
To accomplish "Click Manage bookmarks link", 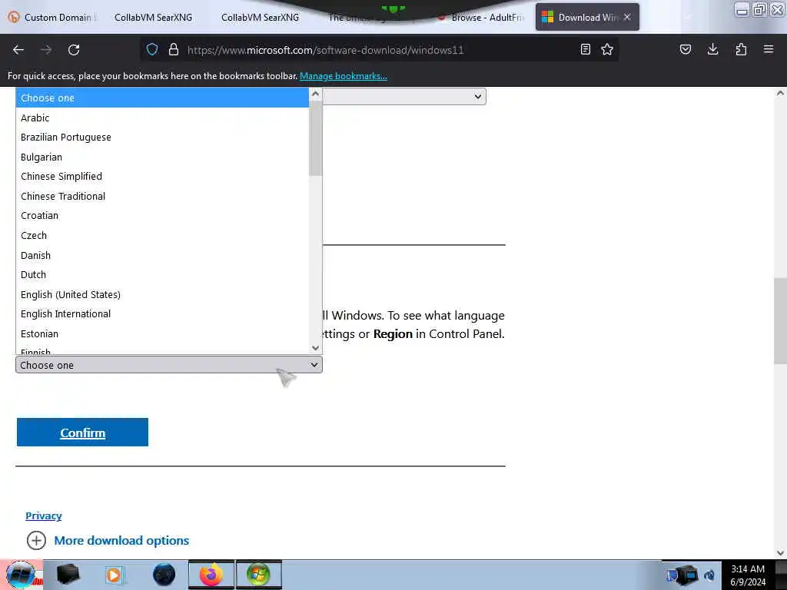I will point(344,76).
